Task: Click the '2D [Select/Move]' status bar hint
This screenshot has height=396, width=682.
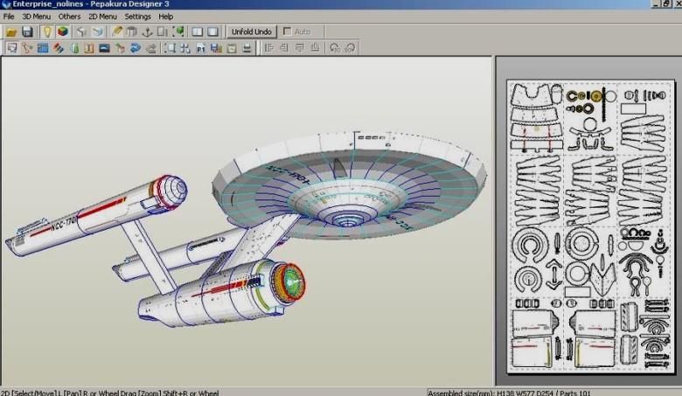Action: 29,393
